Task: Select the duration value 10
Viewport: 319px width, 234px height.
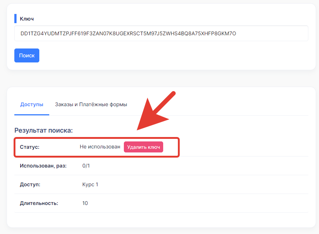Action: pyautogui.click(x=85, y=203)
